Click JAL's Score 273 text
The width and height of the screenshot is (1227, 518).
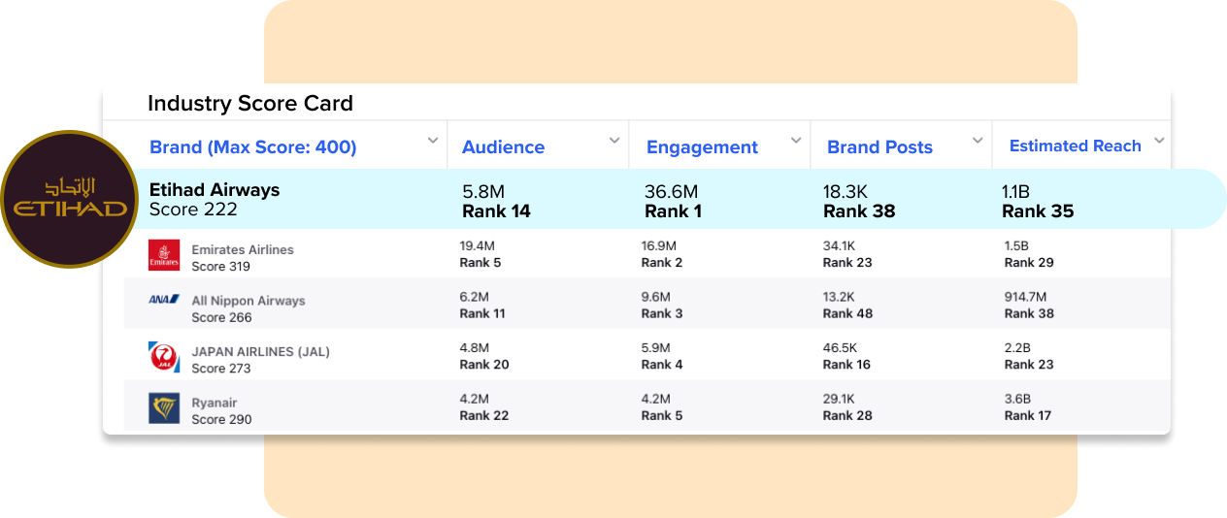(221, 369)
